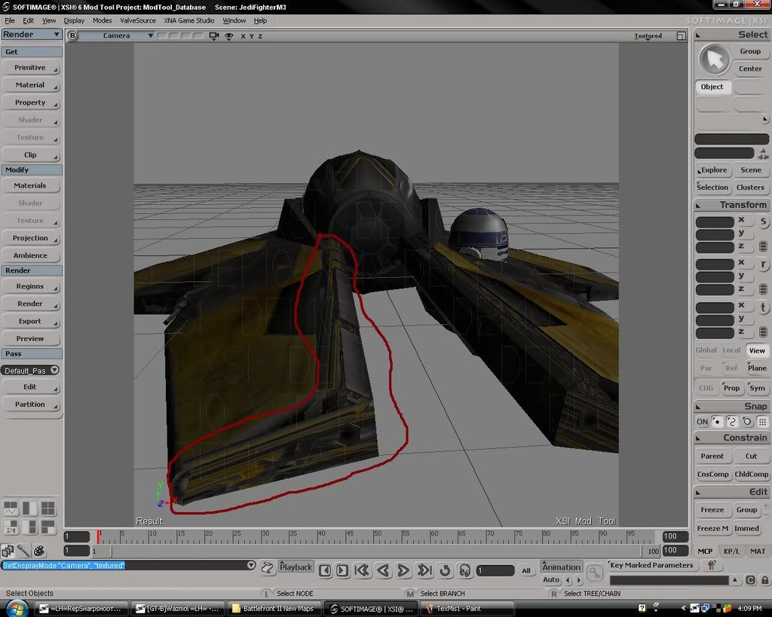Screen dimensions: 772x617
Task: Click the curve snap icon
Action: pyautogui.click(x=732, y=422)
